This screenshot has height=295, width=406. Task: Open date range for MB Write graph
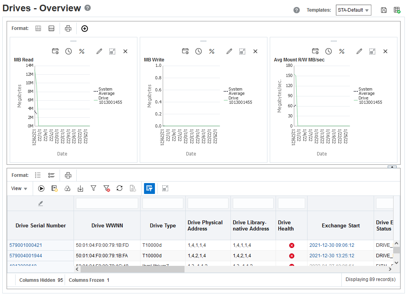185,51
